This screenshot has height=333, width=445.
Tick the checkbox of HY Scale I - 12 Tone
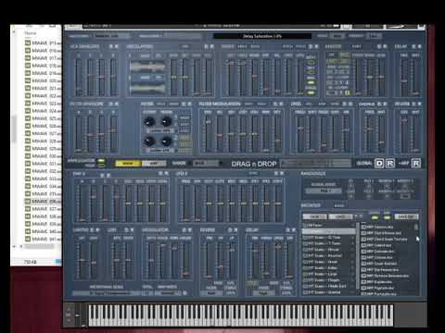coord(305,238)
